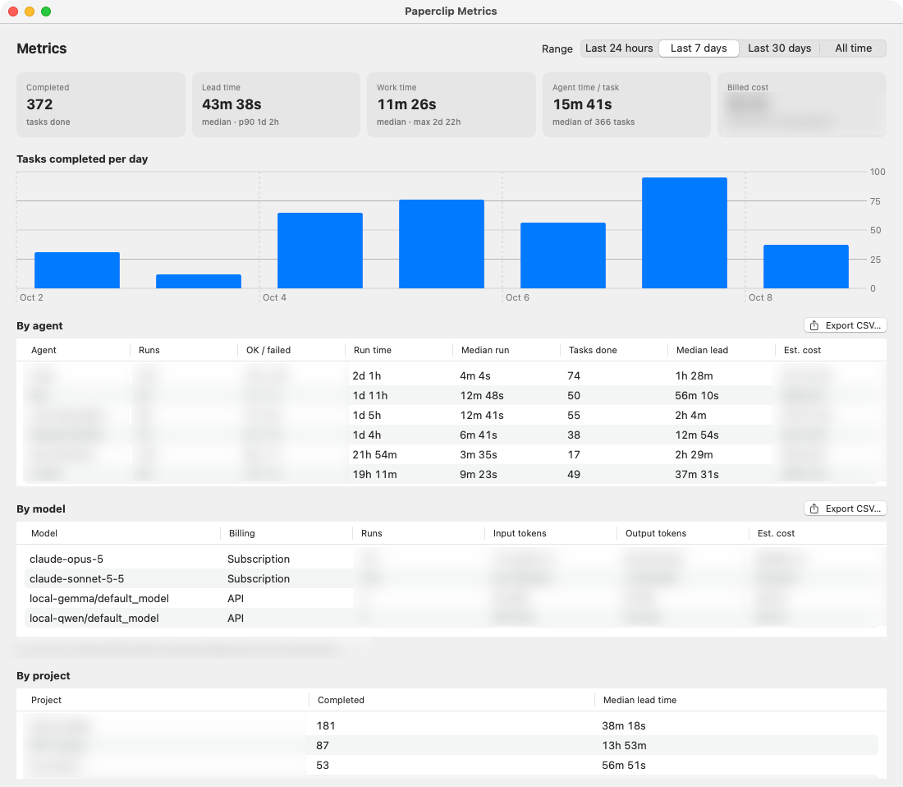This screenshot has height=787, width=903.
Task: Click Export CSV button for By model
Action: pos(845,509)
